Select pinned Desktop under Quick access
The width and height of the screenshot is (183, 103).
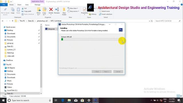point(10,30)
